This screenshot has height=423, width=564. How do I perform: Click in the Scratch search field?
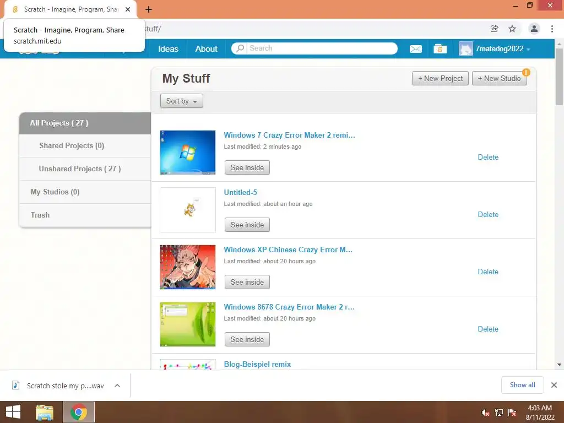click(322, 48)
